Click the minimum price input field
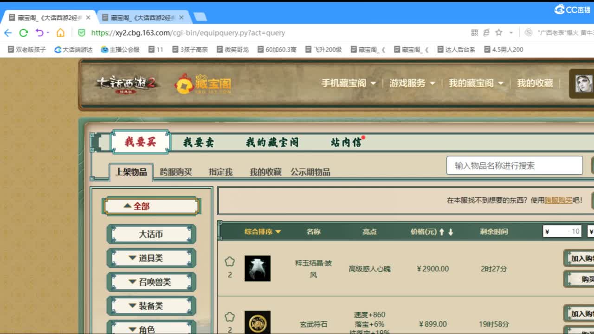 562,231
